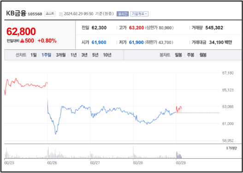The width and height of the screenshot is (243, 173).
Task: Click the clock icon beside the date
Action: [61, 14]
